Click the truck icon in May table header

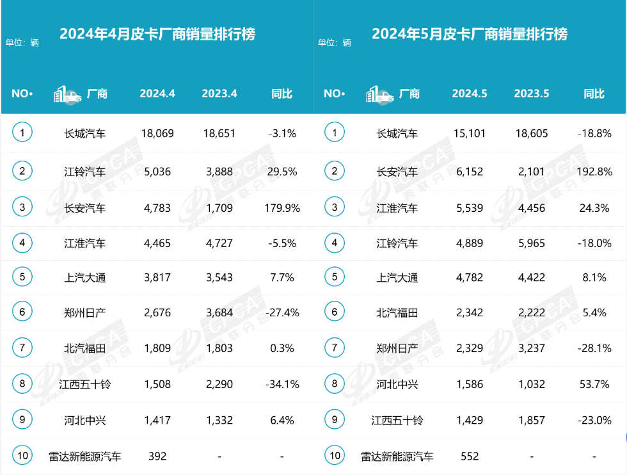tap(379, 94)
